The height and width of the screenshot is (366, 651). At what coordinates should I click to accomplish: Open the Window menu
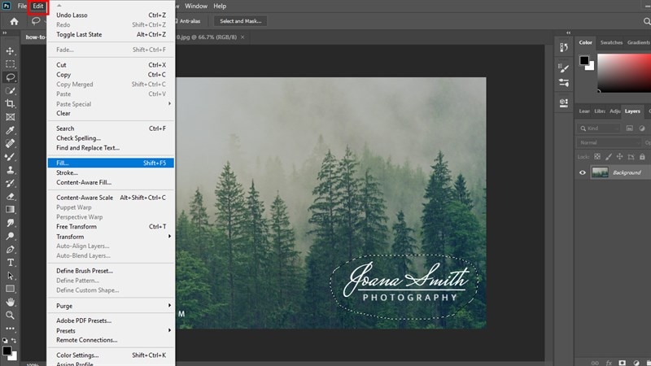196,7
